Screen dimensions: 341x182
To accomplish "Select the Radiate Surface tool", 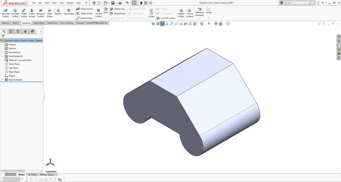I will tap(181, 13).
